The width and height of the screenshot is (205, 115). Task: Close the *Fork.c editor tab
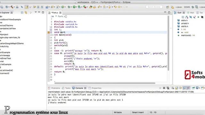click(60, 13)
